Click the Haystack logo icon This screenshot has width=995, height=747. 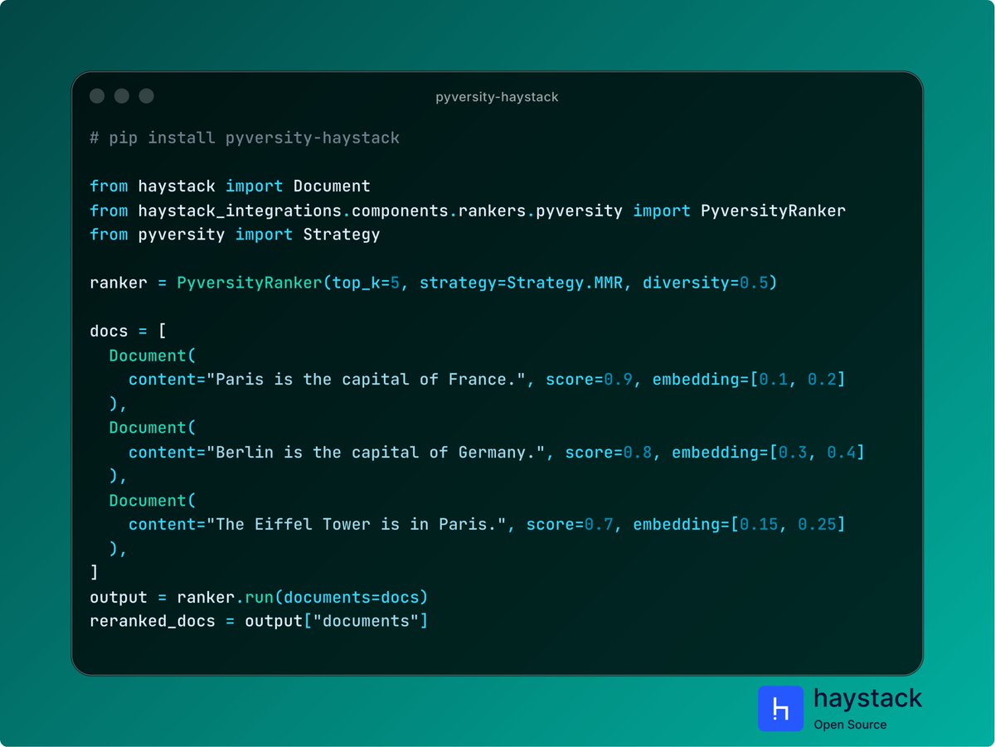(781, 708)
